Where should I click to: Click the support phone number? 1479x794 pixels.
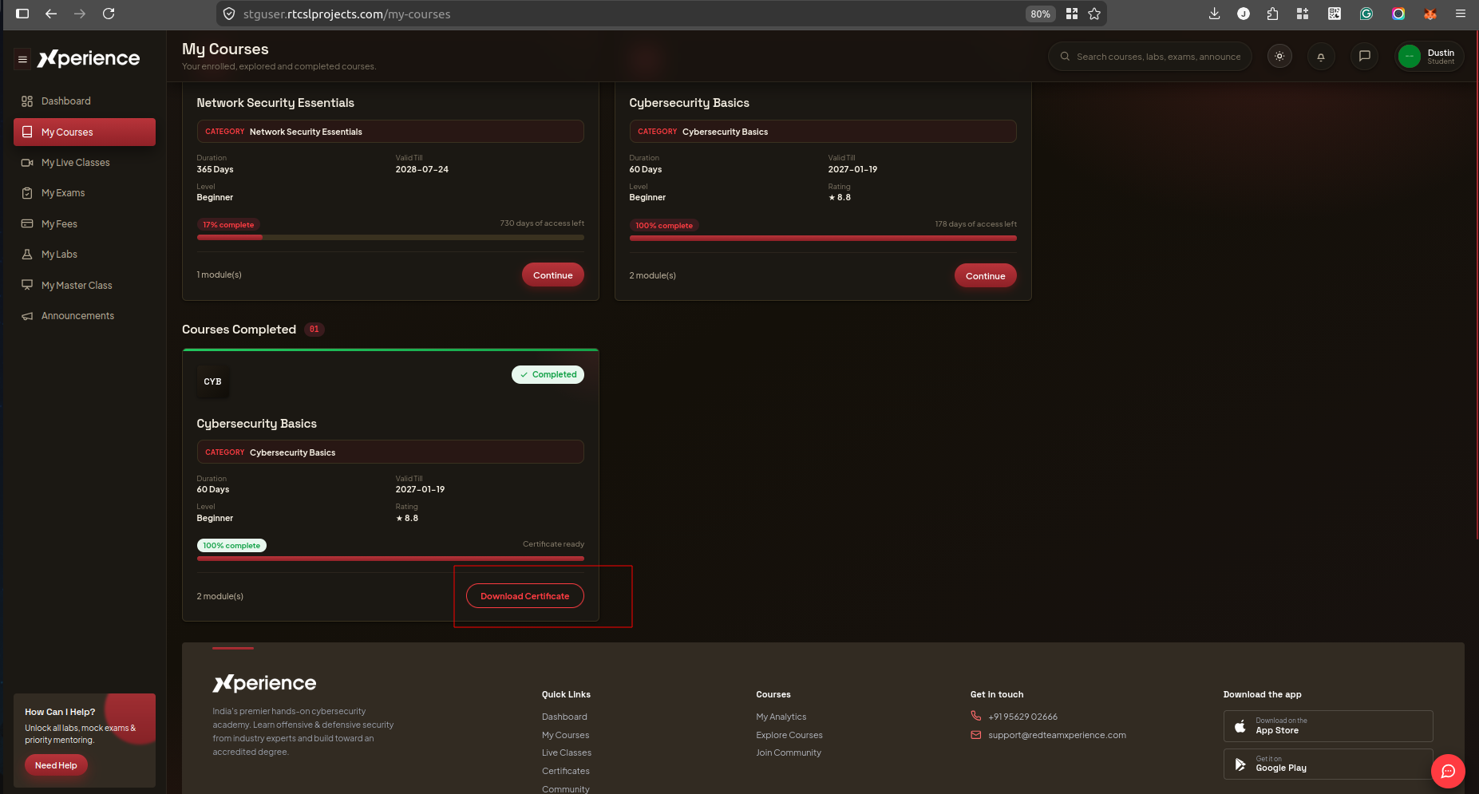(x=1022, y=717)
